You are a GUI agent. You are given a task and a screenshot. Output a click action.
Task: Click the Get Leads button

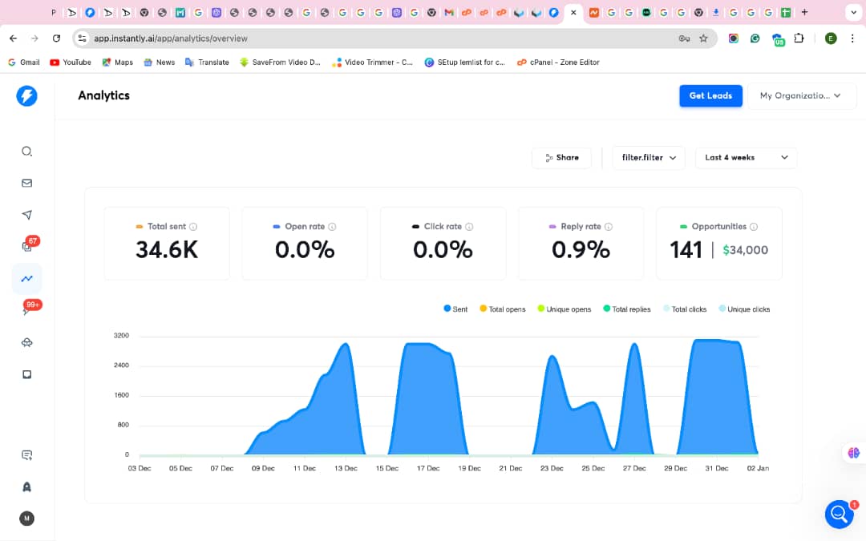pos(710,96)
